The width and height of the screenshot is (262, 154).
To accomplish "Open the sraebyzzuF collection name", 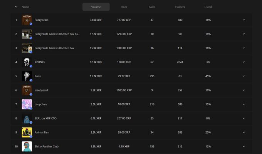I will pos(42,90).
